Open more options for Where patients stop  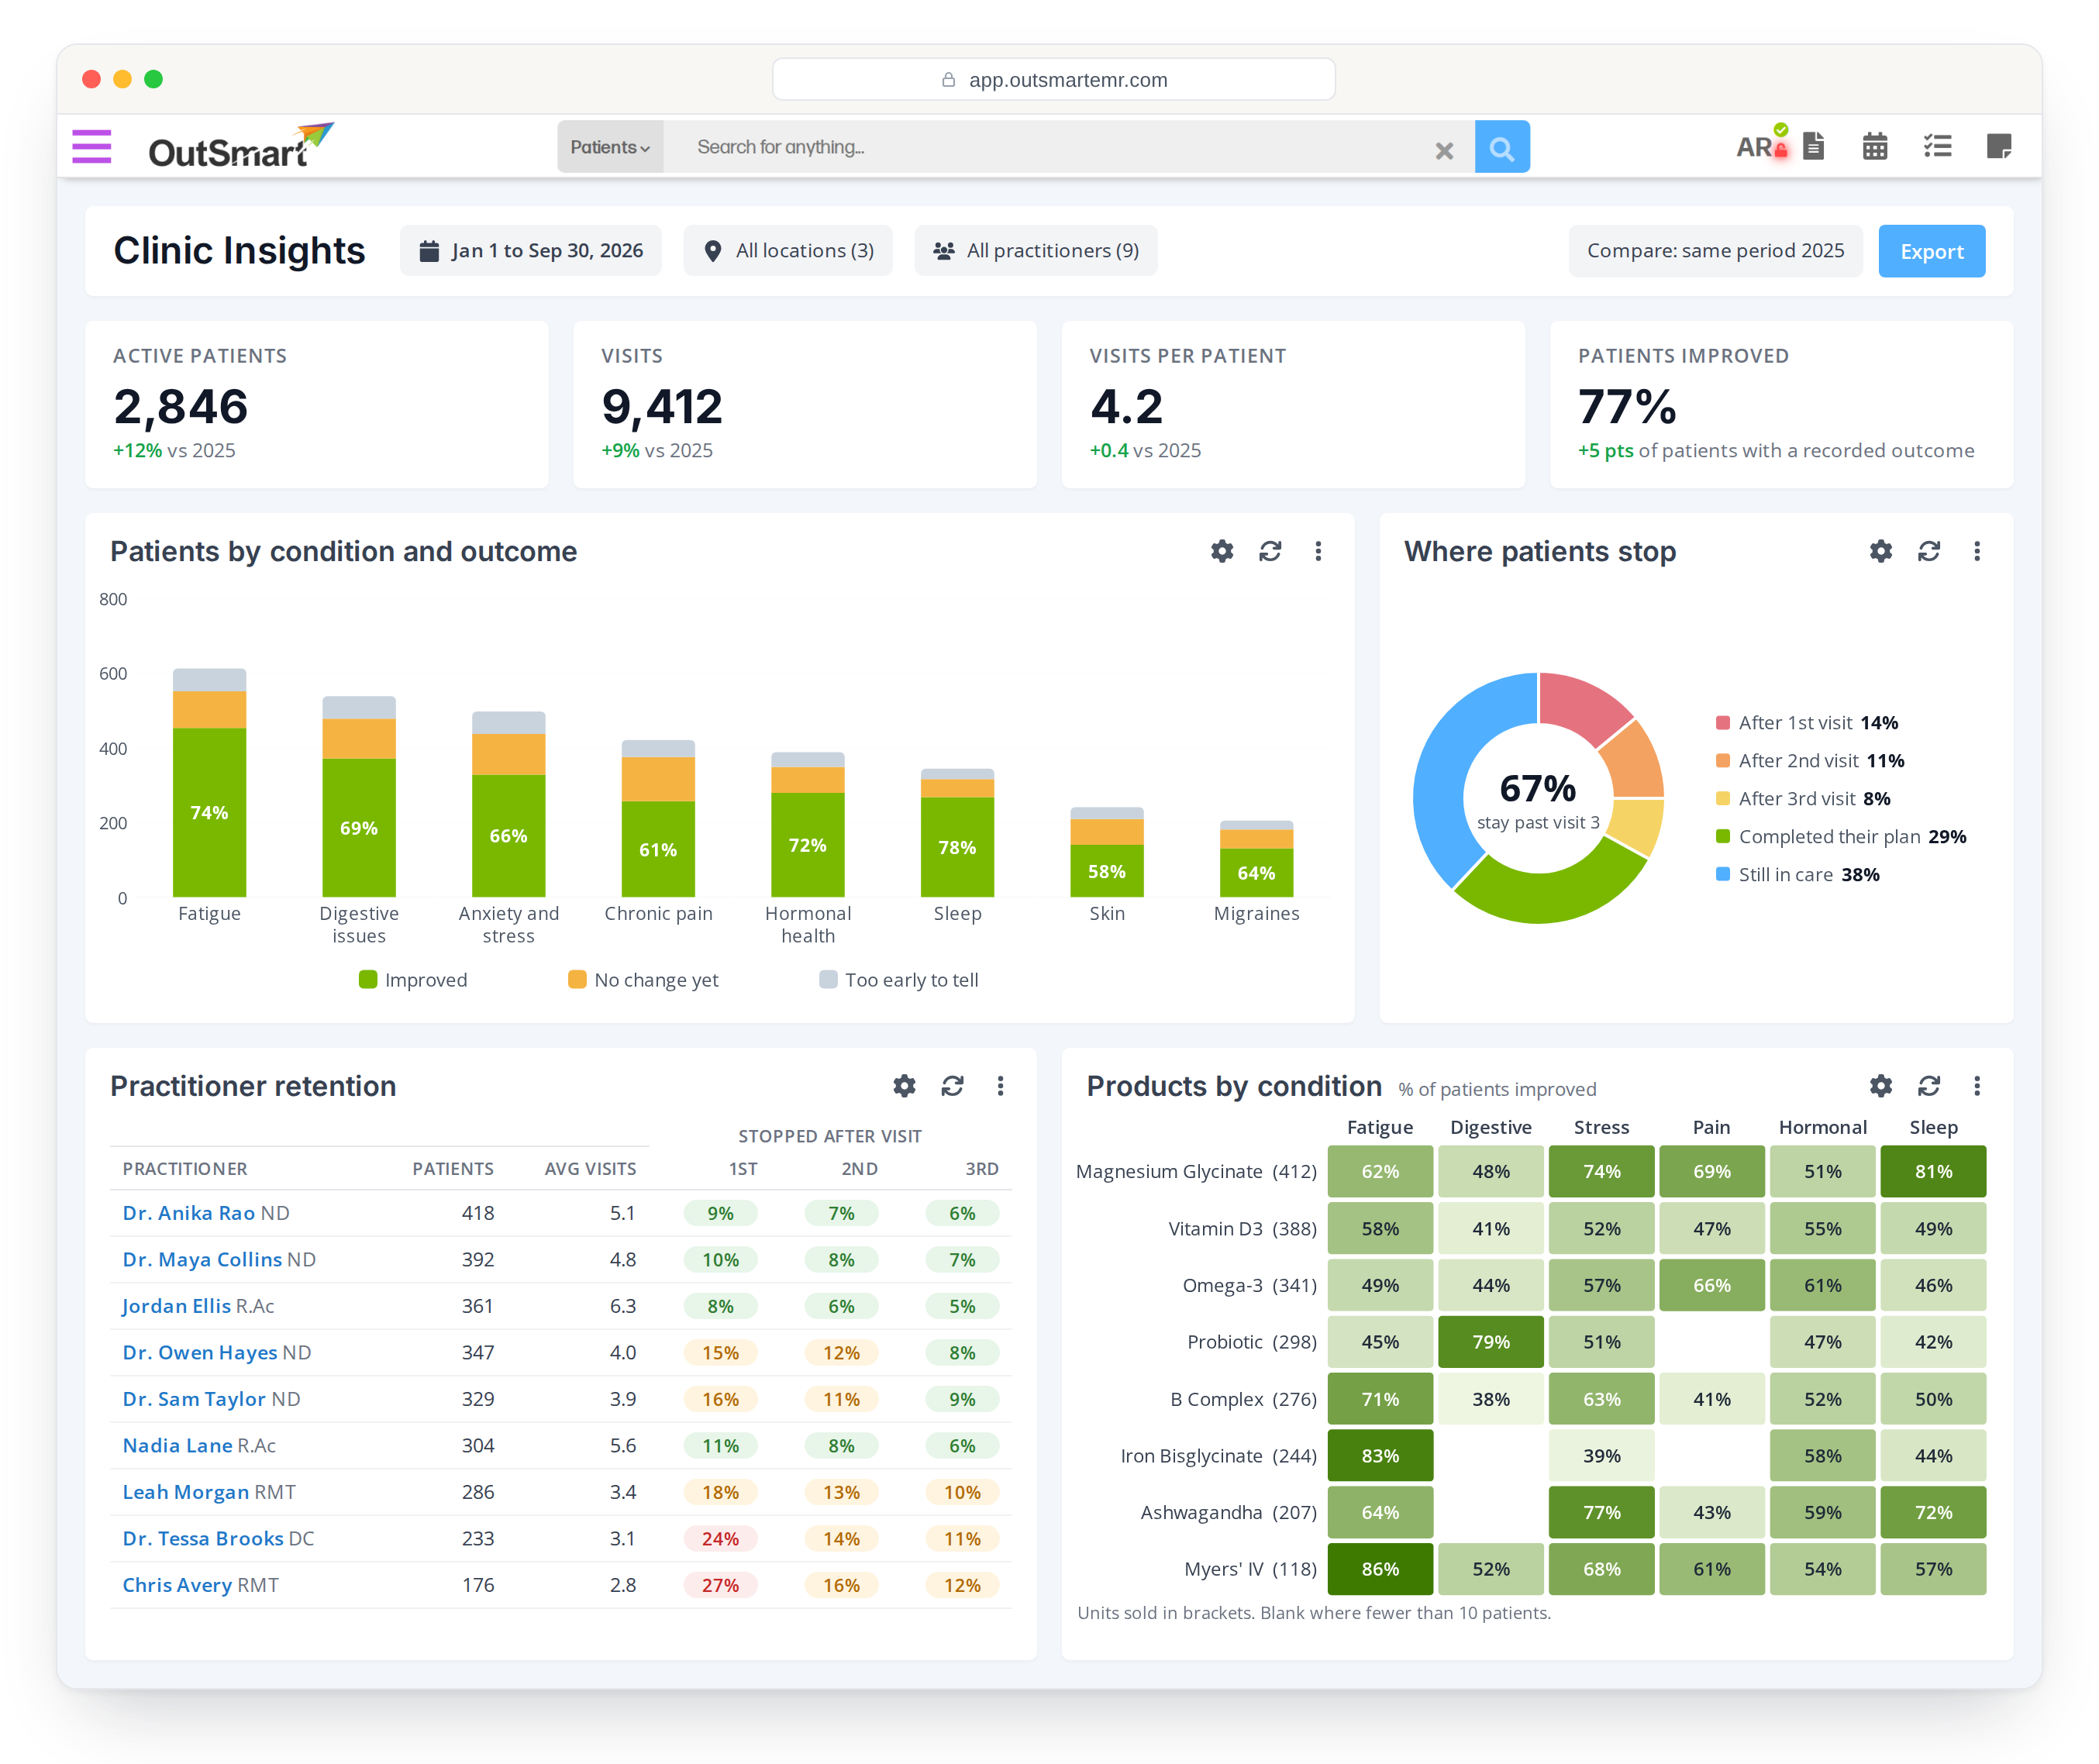[1976, 551]
